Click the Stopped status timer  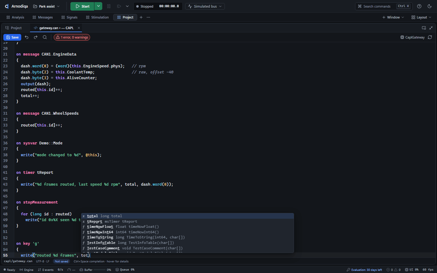(158, 6)
